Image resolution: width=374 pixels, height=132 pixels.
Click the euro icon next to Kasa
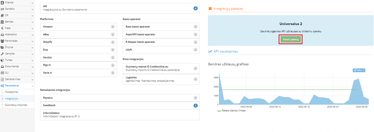[3, 28]
